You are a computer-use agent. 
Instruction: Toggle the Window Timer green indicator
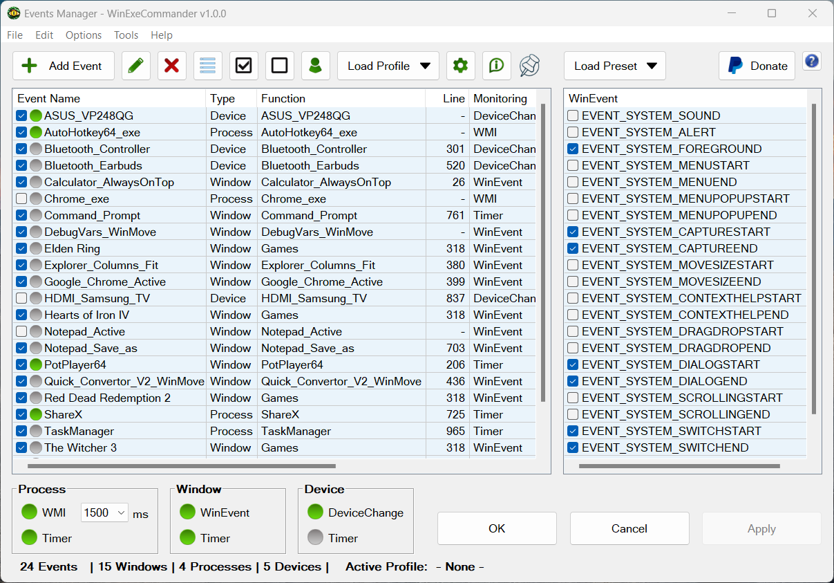pyautogui.click(x=187, y=537)
